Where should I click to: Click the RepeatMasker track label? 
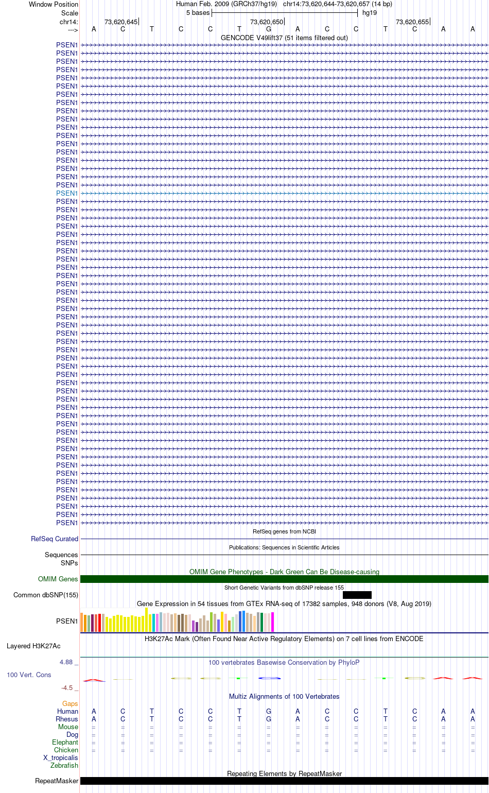[57, 781]
